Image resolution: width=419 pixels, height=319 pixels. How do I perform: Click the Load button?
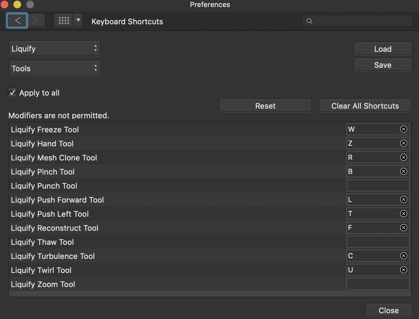click(383, 49)
